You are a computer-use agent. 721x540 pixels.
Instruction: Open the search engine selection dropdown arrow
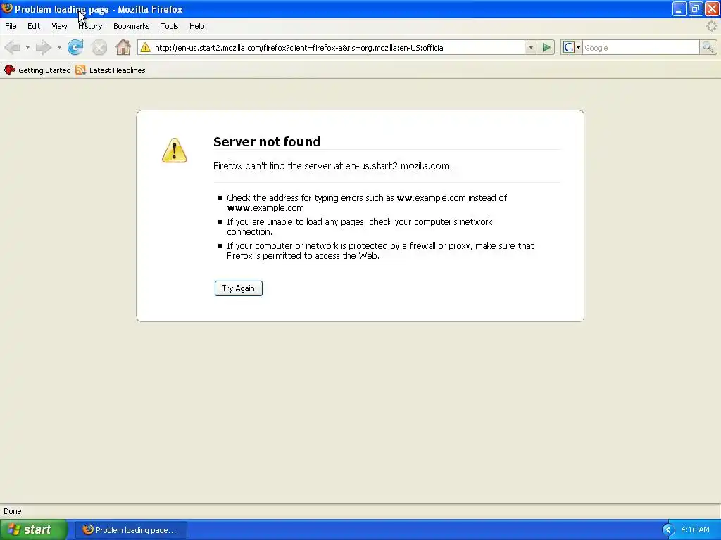click(579, 47)
